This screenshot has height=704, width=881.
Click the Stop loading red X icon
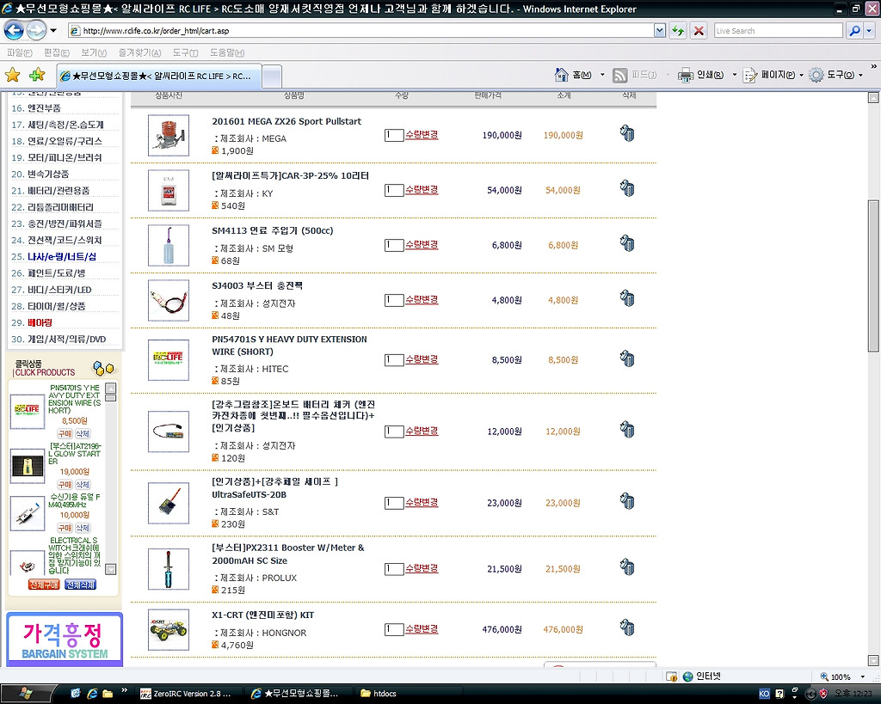tap(699, 31)
